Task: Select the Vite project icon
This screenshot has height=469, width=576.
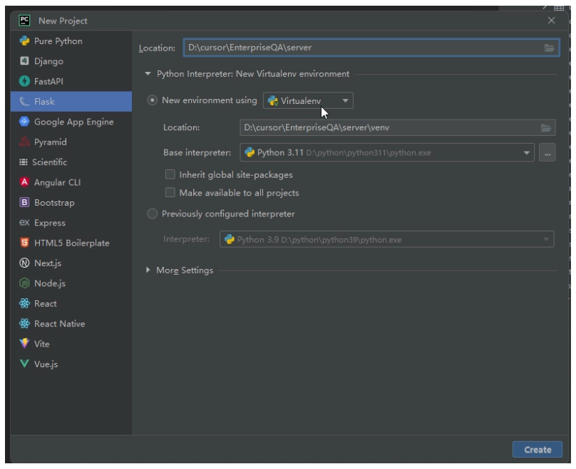Action: [24, 343]
